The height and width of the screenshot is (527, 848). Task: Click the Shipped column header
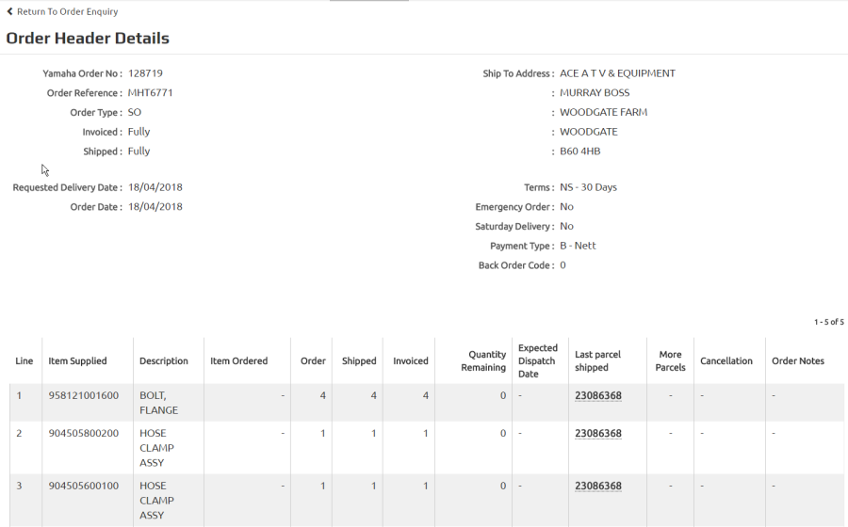click(359, 360)
